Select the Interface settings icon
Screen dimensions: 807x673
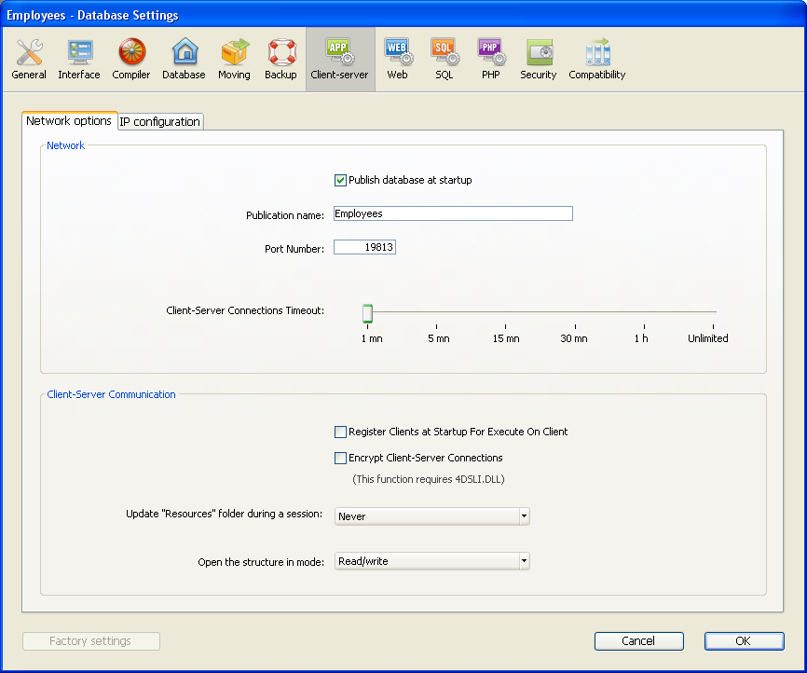79,60
